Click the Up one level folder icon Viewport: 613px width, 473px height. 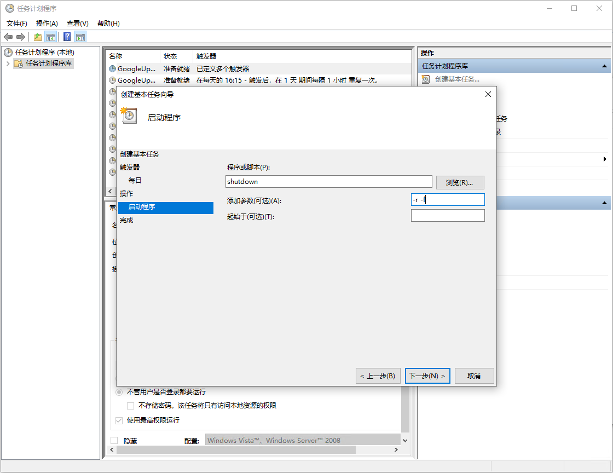[x=37, y=37]
